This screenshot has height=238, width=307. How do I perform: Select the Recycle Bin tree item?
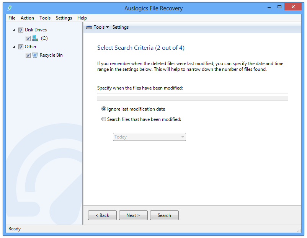(51, 55)
